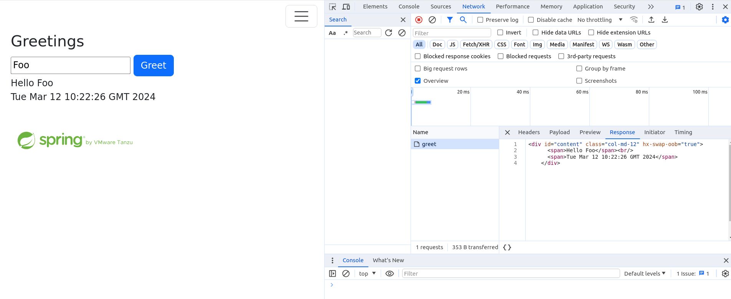Open the Timing tab

[683, 132]
